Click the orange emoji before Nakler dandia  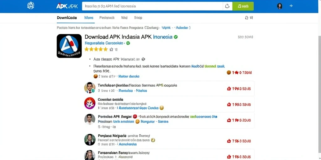point(95,76)
